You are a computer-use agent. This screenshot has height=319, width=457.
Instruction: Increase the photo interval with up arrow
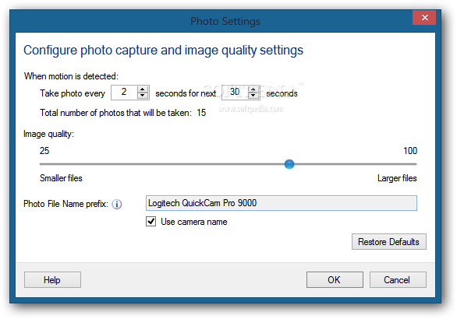(x=142, y=89)
